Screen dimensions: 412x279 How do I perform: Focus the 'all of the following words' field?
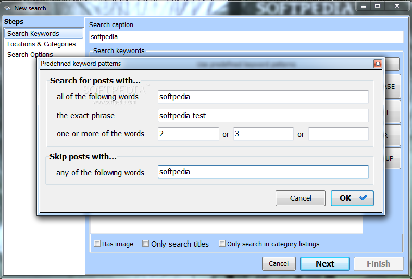263,97
